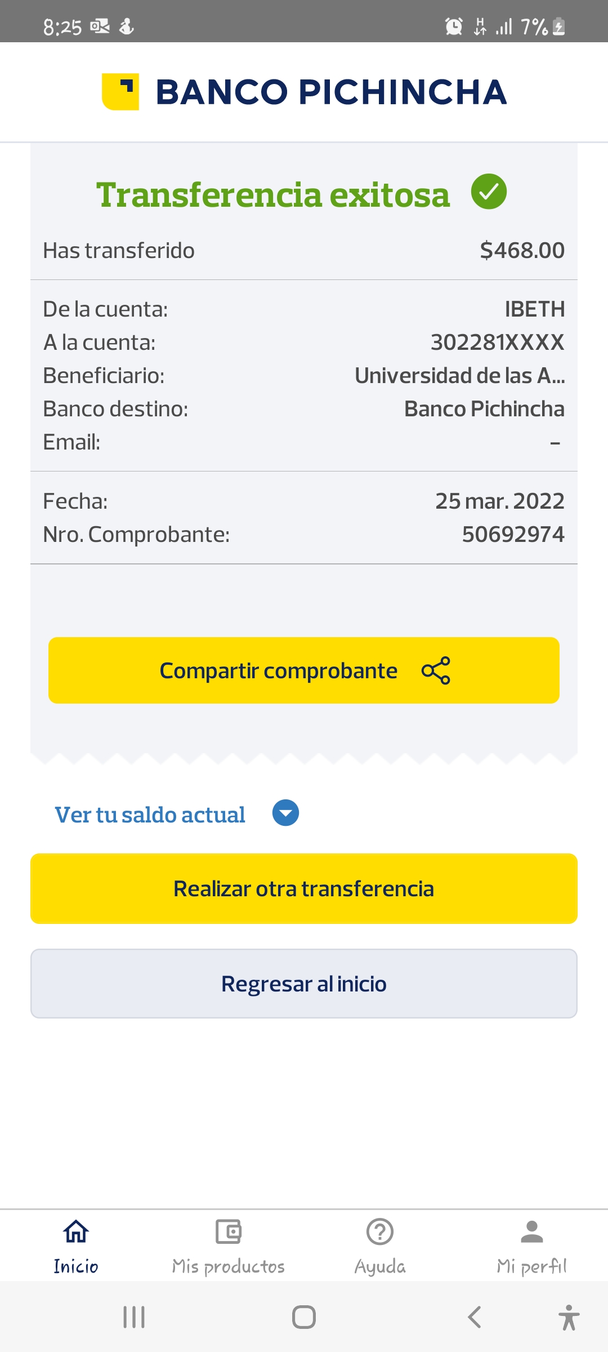
Task: Tap the truncated beneficiary name Universidad de las A...
Action: 459,376
